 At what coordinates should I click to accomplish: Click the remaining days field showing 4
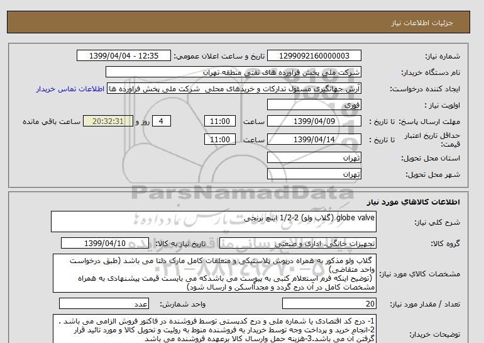tap(162, 121)
